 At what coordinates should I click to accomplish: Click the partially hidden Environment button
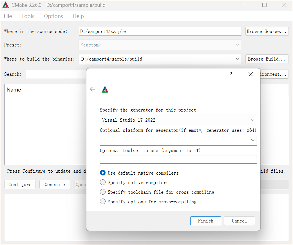[x=274, y=74]
